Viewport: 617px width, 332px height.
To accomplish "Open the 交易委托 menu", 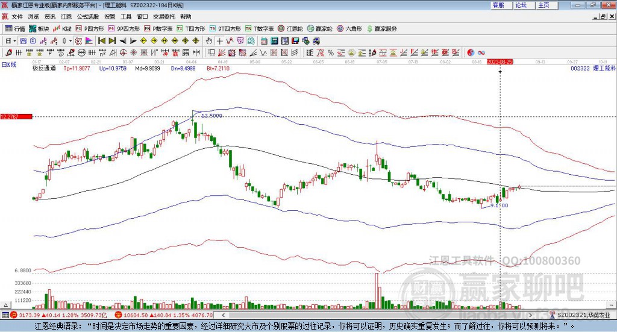I will click(164, 16).
